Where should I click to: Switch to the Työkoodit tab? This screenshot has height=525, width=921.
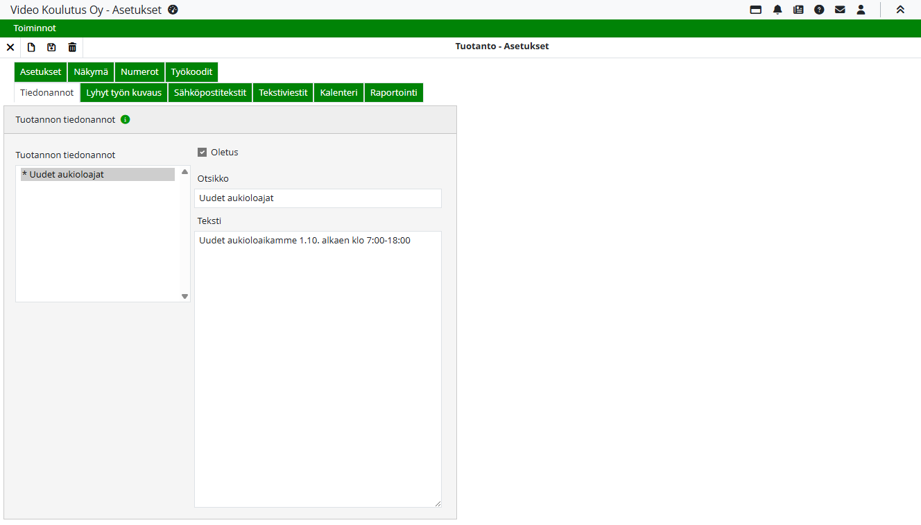[x=191, y=72]
